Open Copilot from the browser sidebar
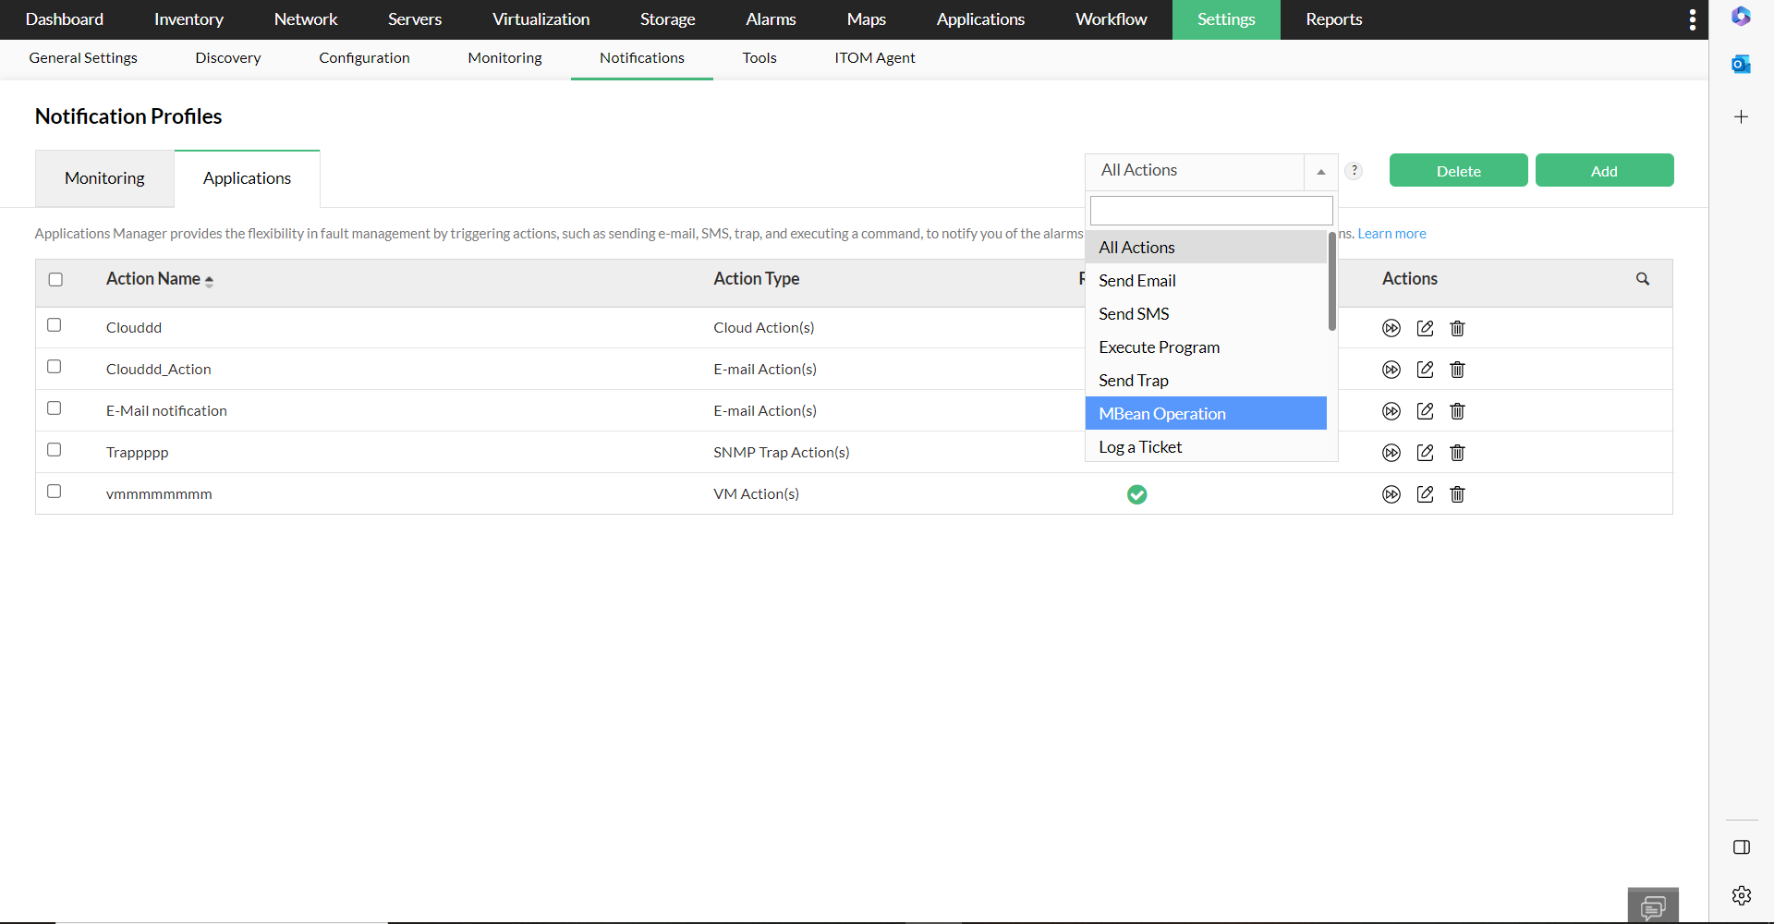Screen dimensions: 1774x924 click(1742, 16)
